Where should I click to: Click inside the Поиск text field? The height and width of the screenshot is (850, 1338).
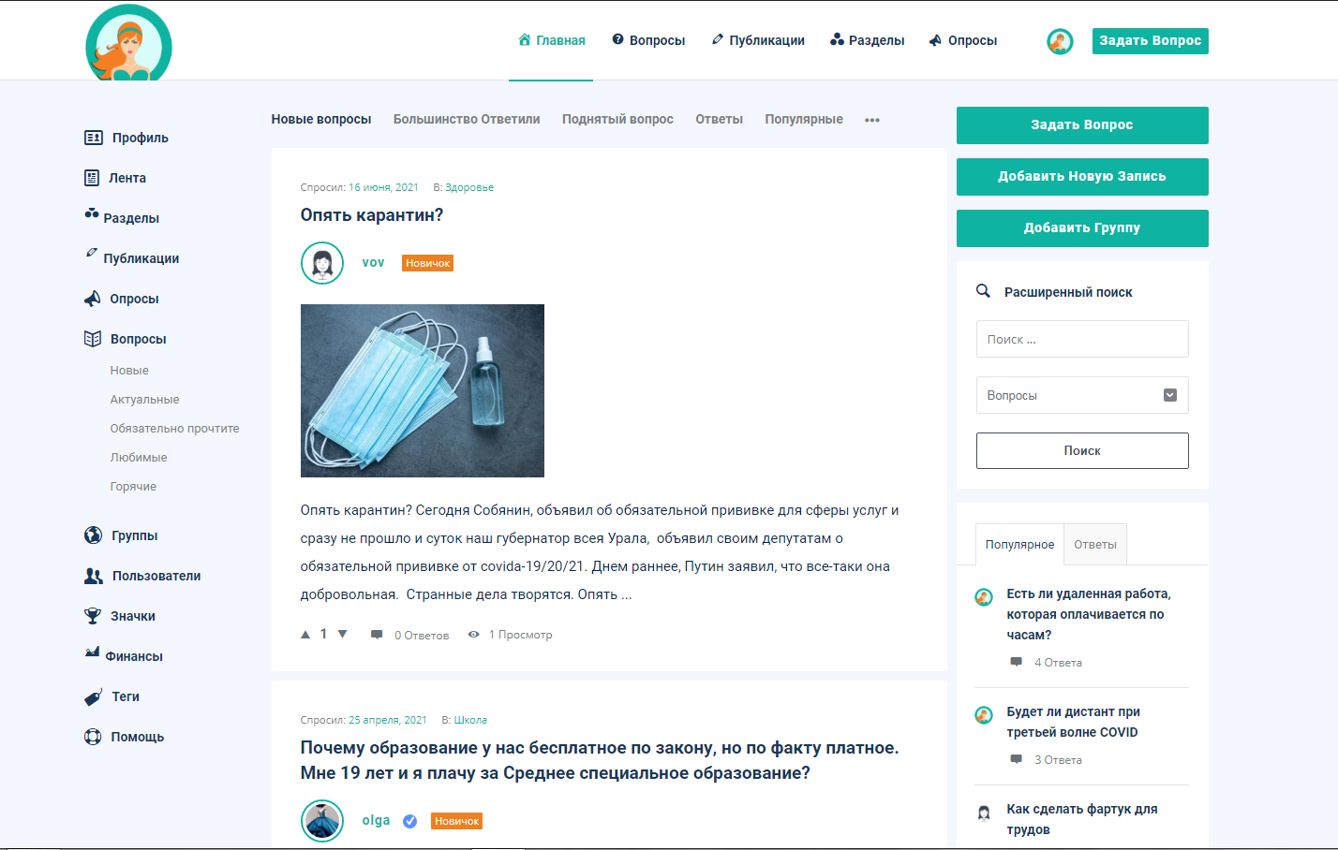tap(1082, 339)
